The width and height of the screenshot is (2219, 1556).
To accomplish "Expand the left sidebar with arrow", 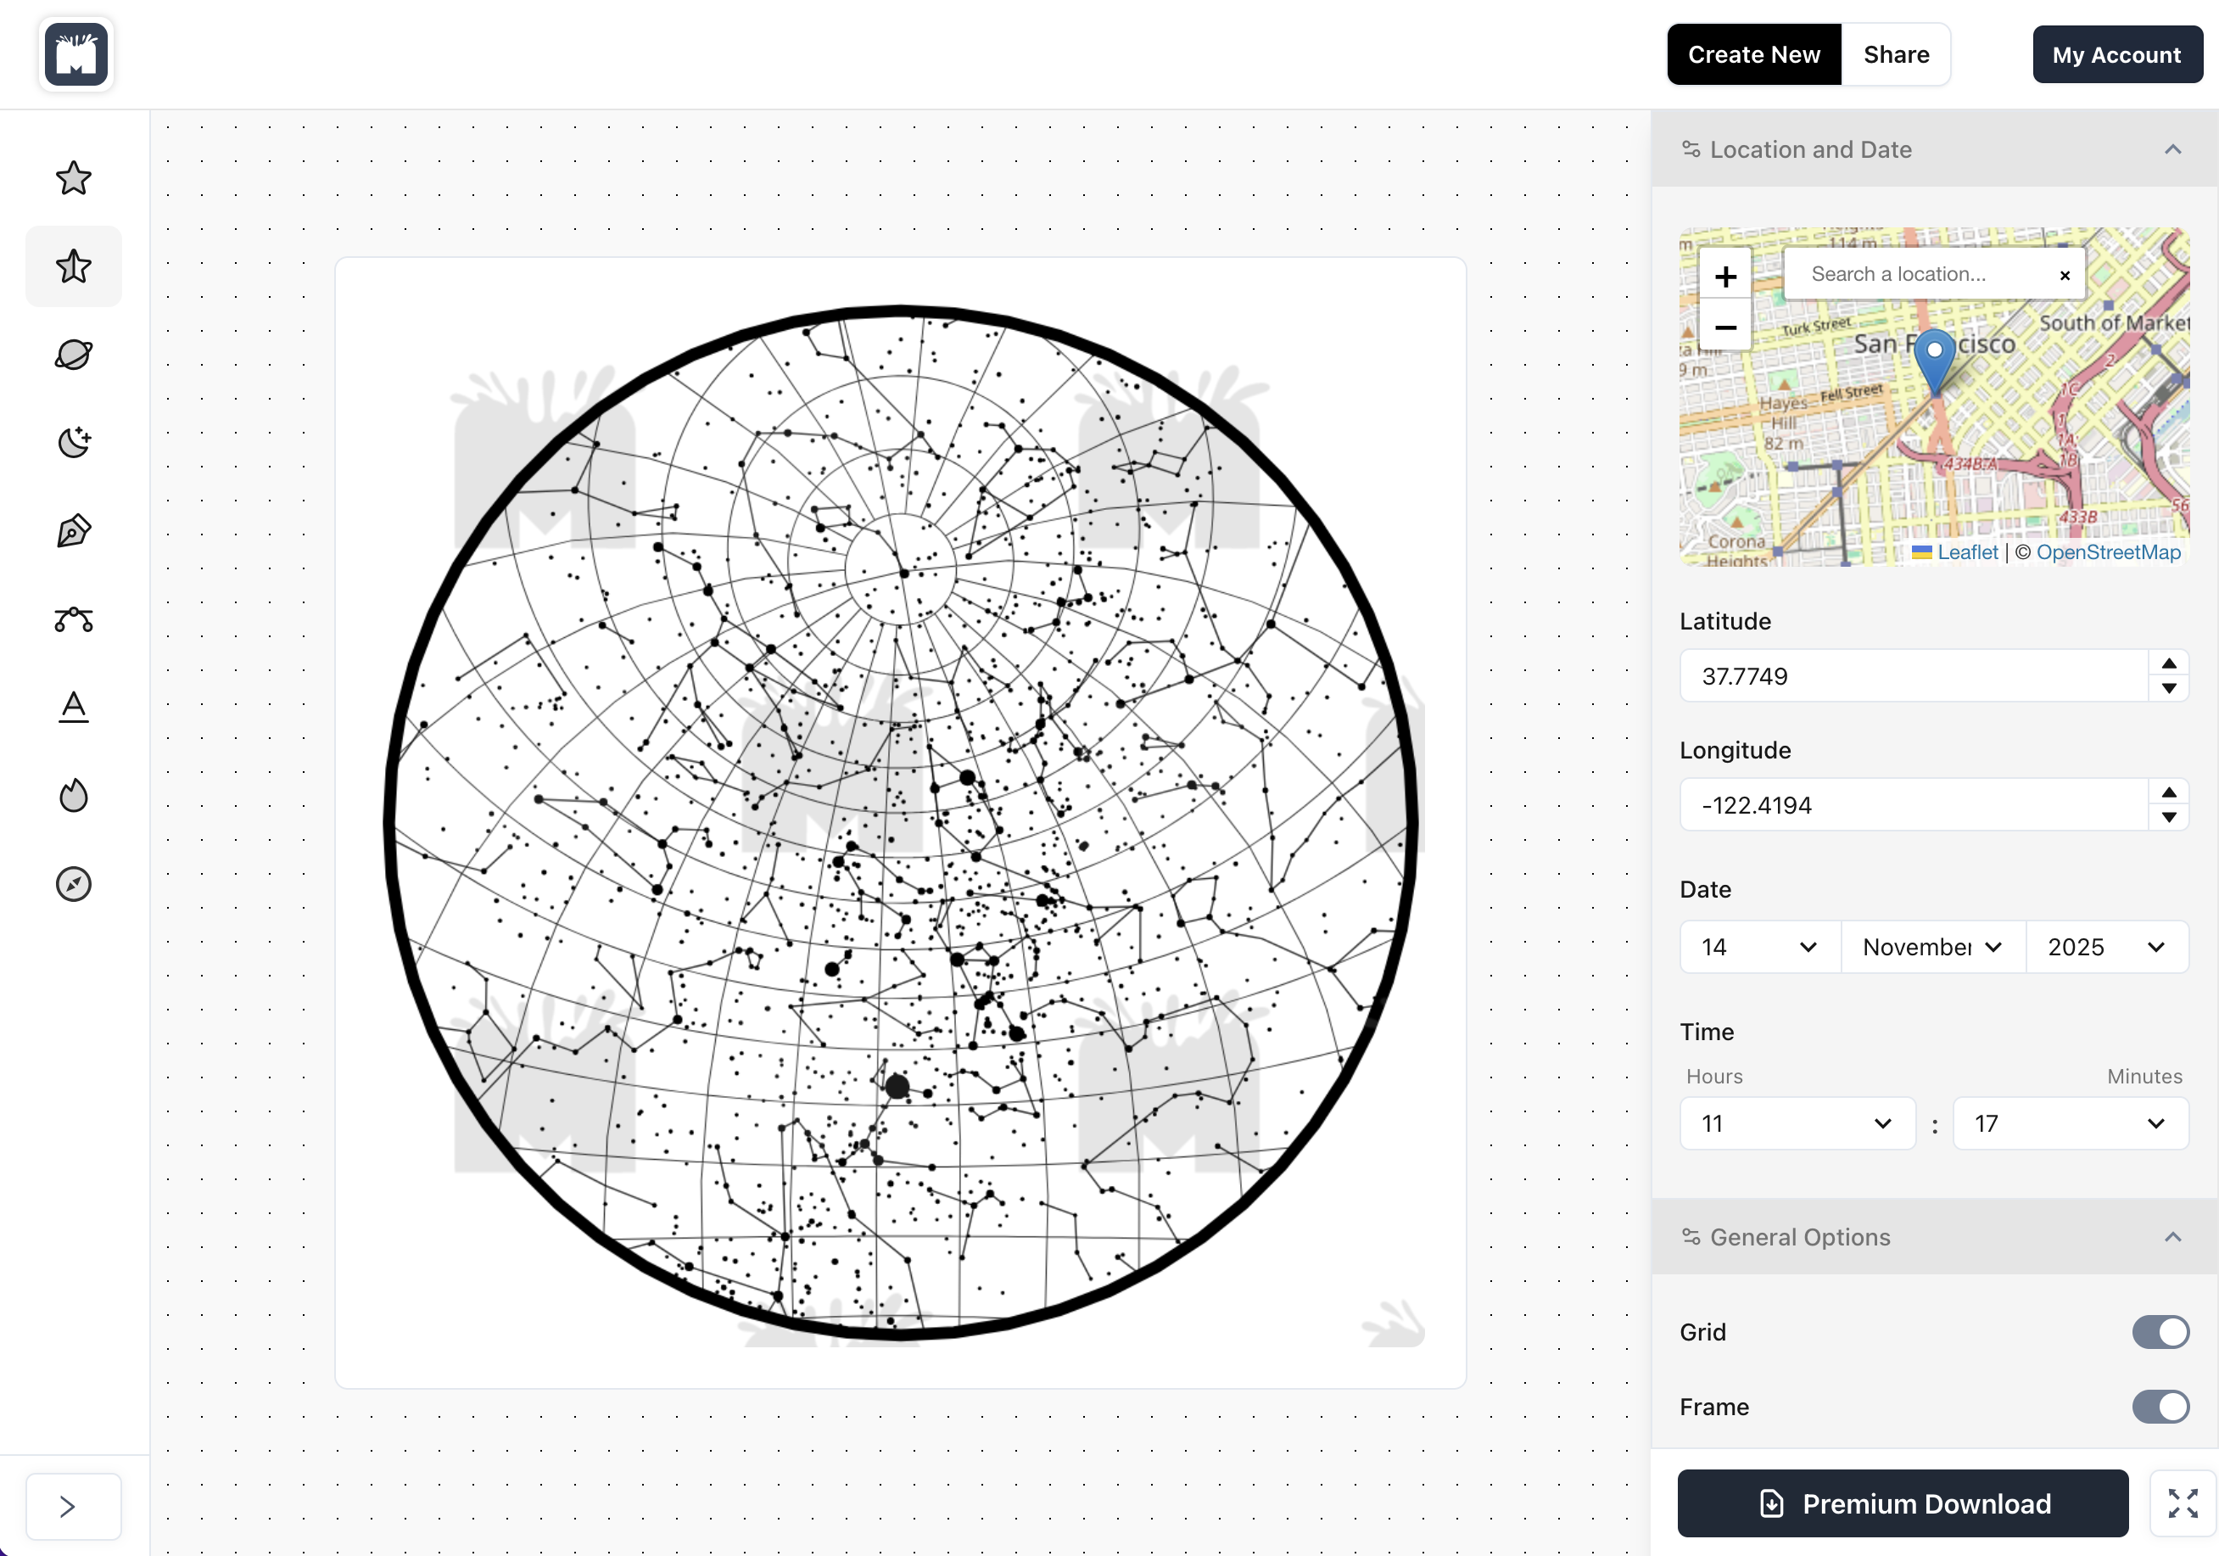I will pyautogui.click(x=68, y=1506).
